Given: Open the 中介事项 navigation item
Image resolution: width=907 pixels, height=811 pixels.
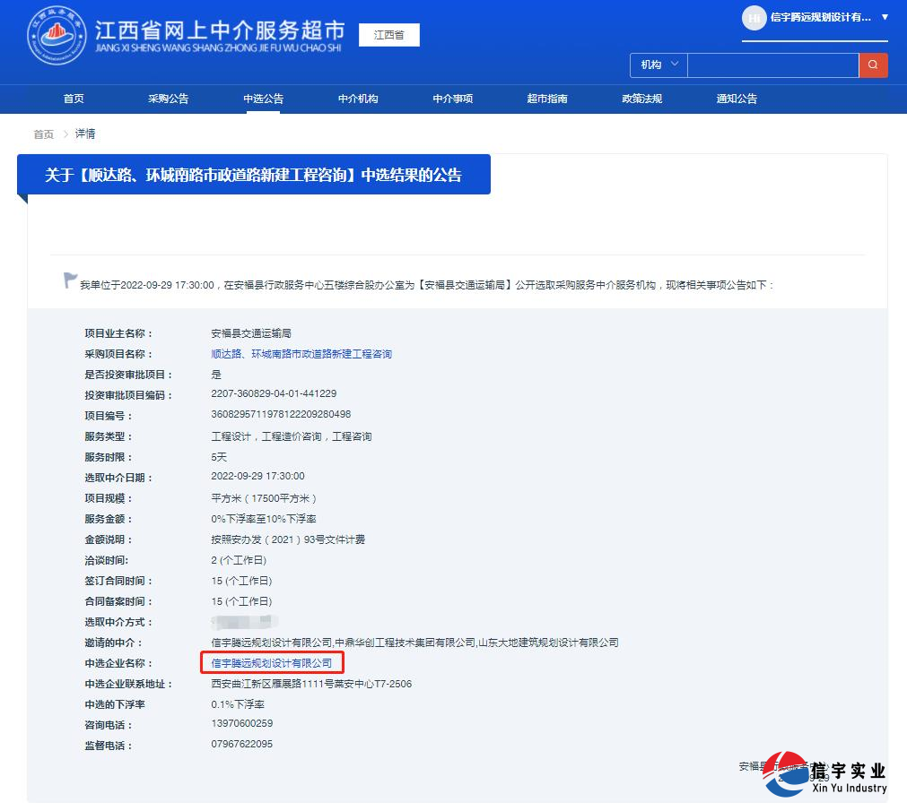Looking at the screenshot, I should [x=452, y=99].
